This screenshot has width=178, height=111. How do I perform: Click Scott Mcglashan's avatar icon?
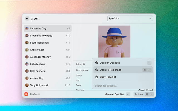pyautogui.click(x=27, y=43)
